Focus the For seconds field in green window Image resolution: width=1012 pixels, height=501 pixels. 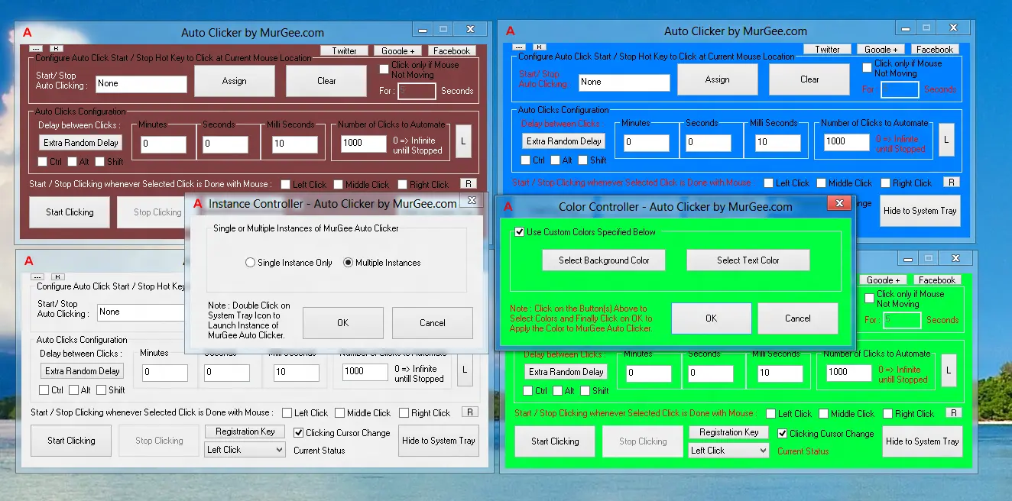coord(902,321)
